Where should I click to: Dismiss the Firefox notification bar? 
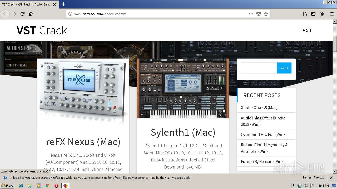(331, 178)
